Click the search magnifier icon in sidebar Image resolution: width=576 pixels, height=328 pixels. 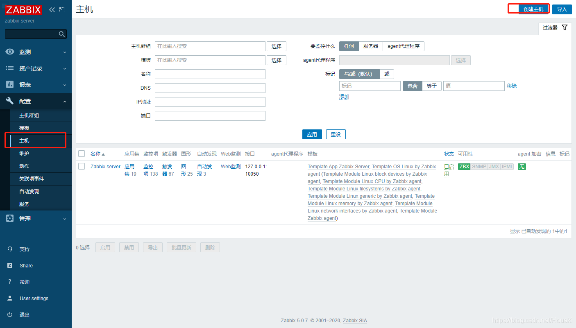coord(62,34)
